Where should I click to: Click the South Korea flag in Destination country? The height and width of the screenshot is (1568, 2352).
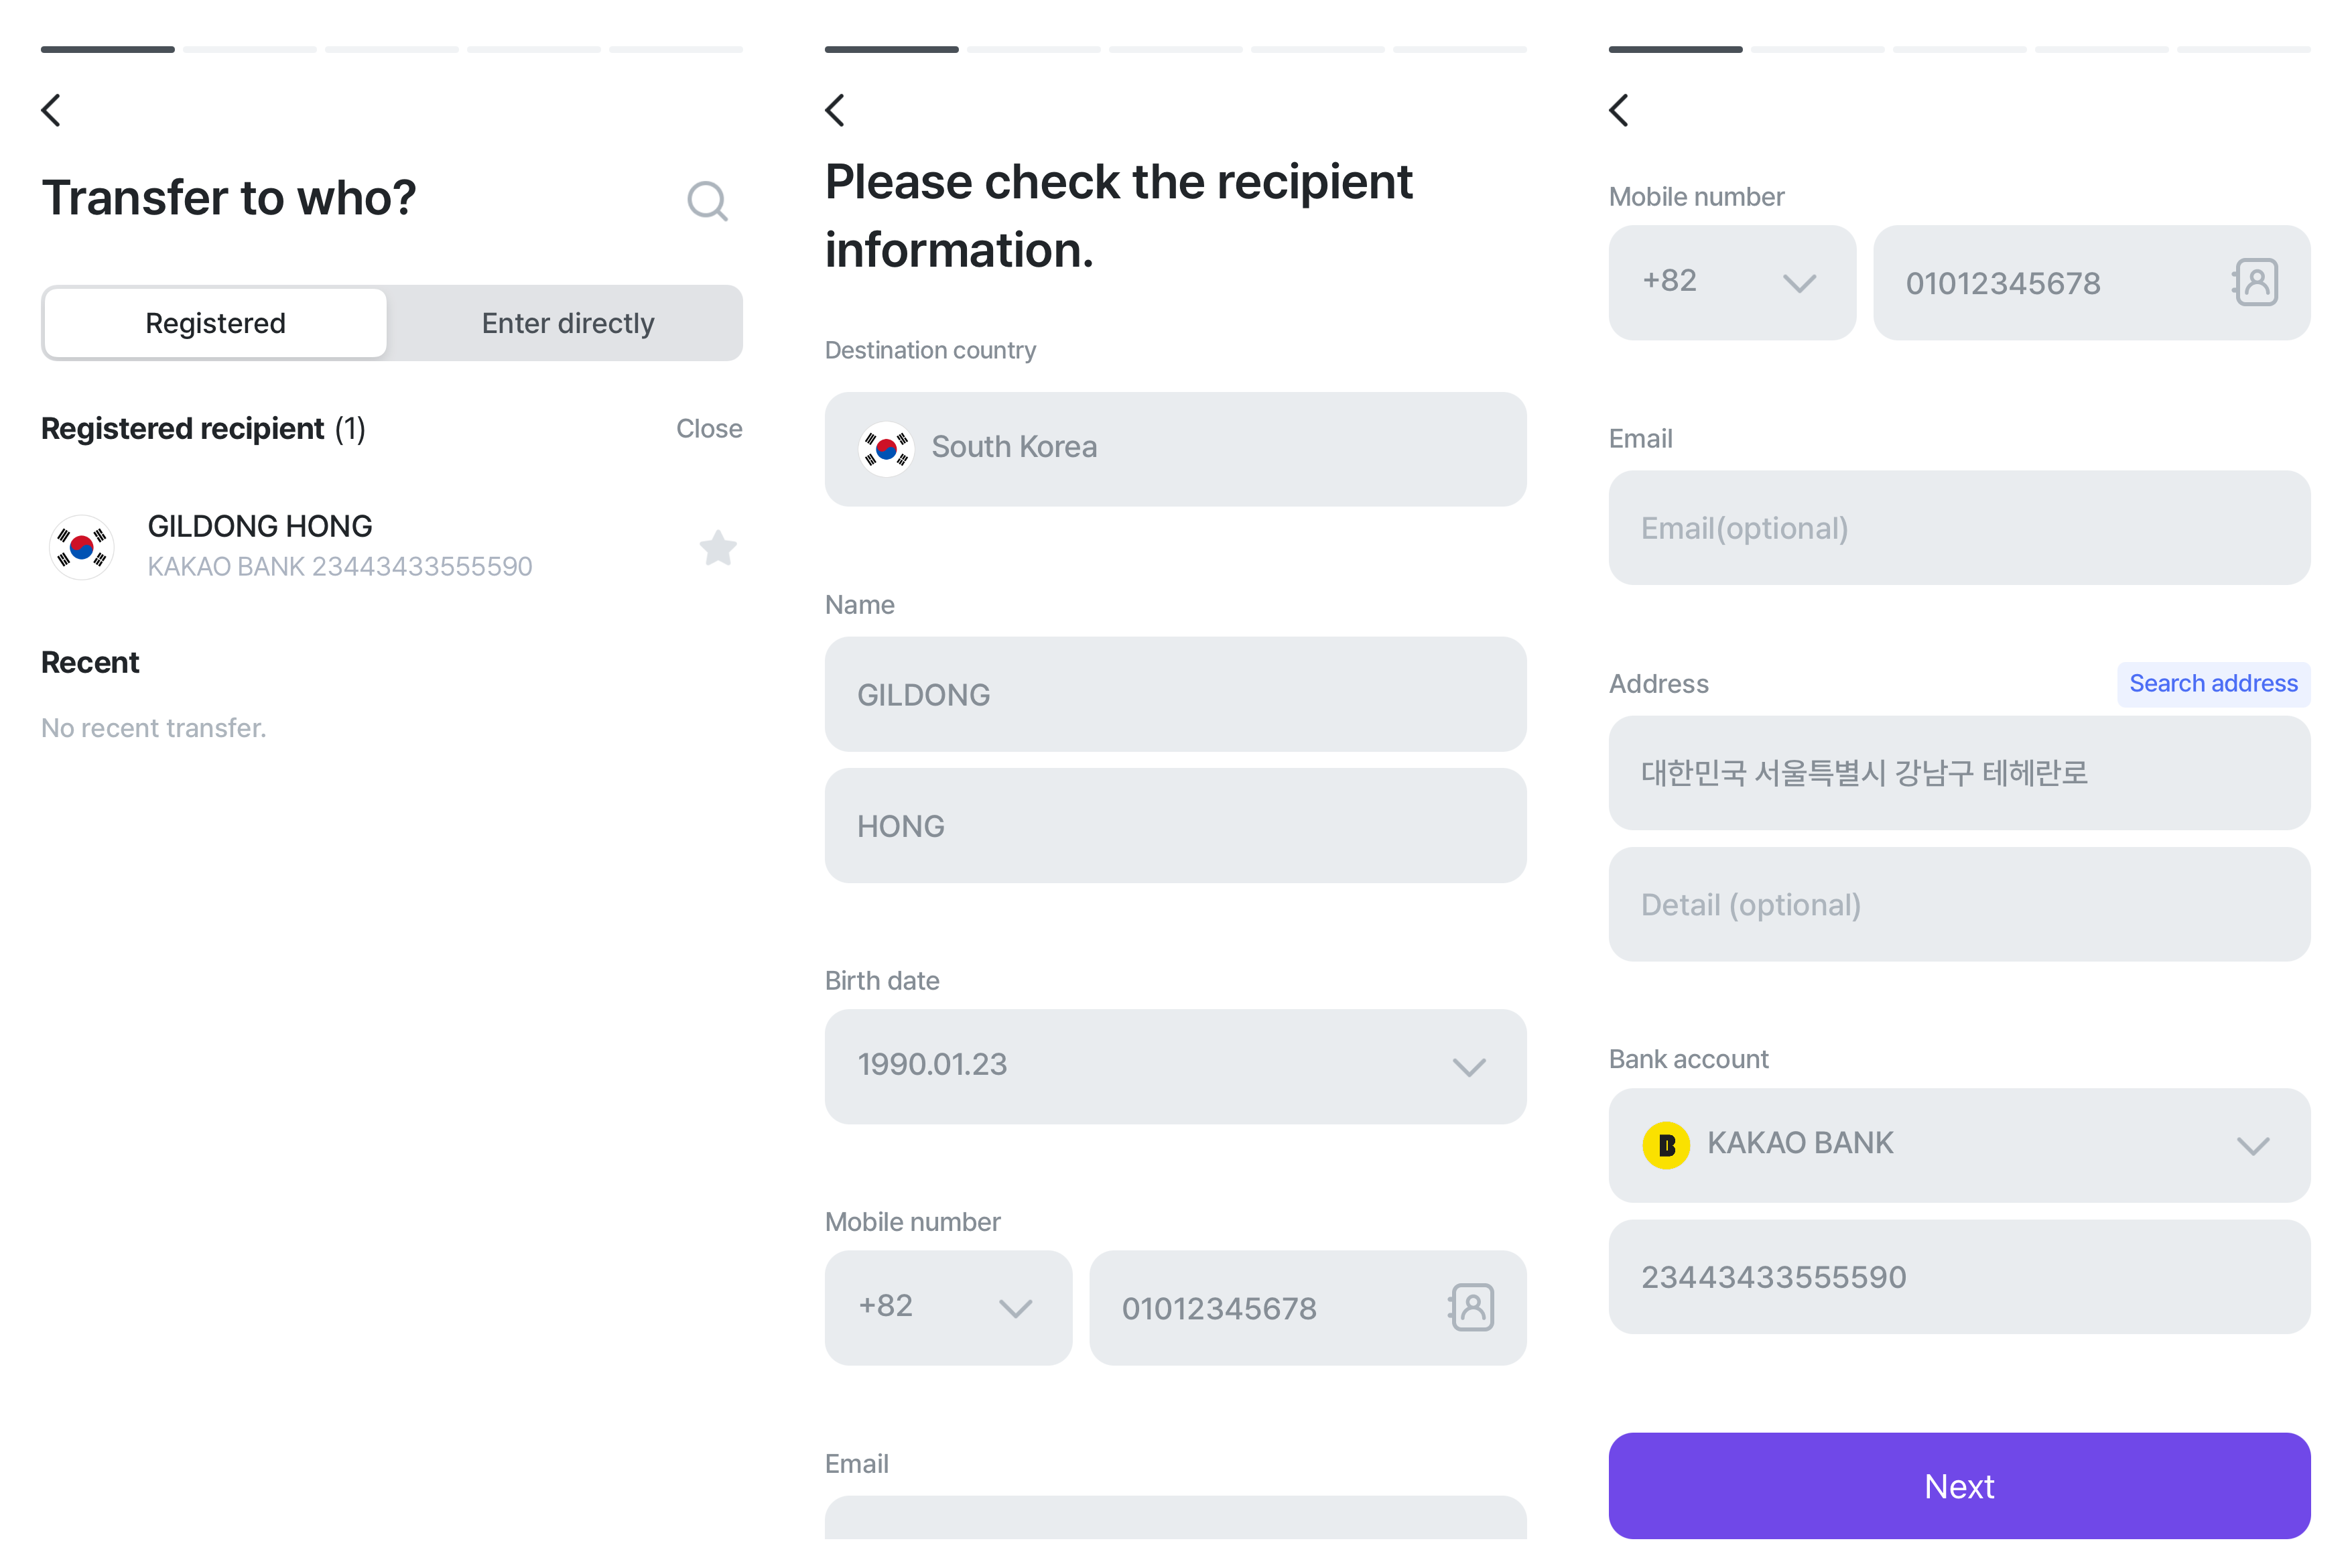[x=886, y=449]
